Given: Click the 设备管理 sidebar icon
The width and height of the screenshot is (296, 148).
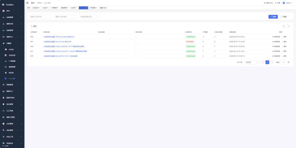Looking at the screenshot, I should pyautogui.click(x=3, y=17).
